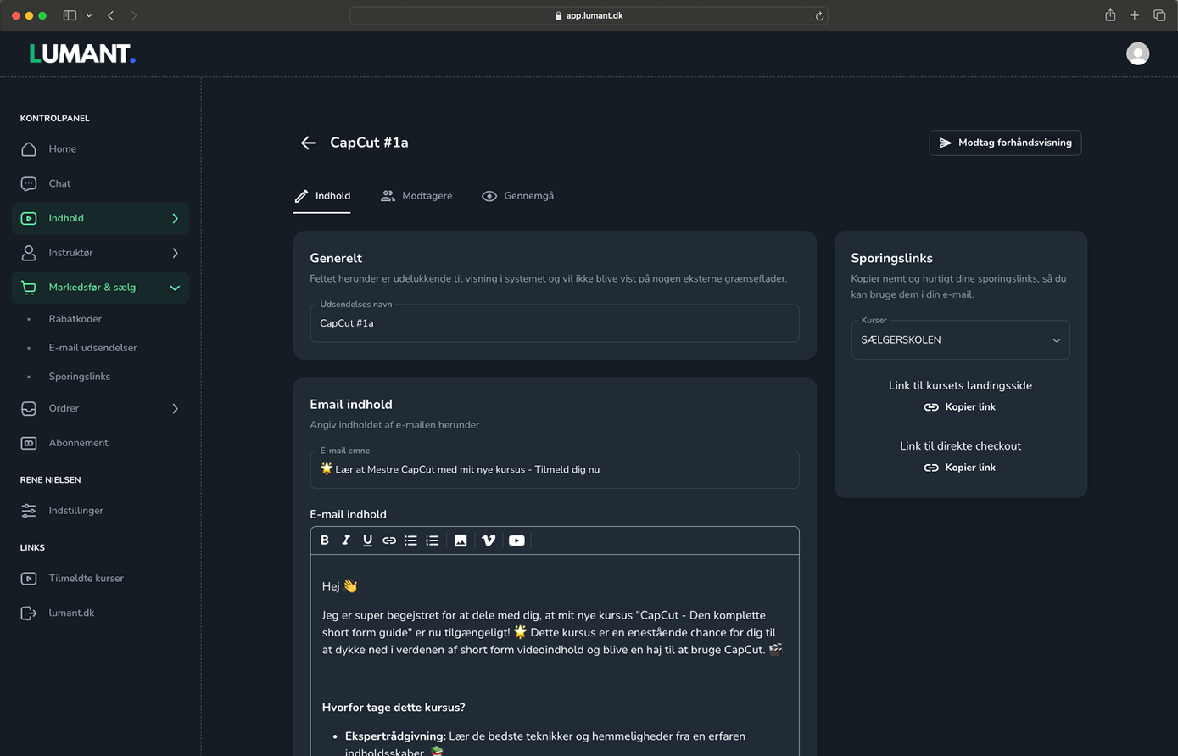The width and height of the screenshot is (1178, 756).
Task: Edit the E-mail emne subject field
Action: (555, 469)
